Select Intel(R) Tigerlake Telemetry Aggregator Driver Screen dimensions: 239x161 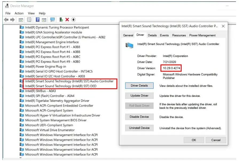57,101
